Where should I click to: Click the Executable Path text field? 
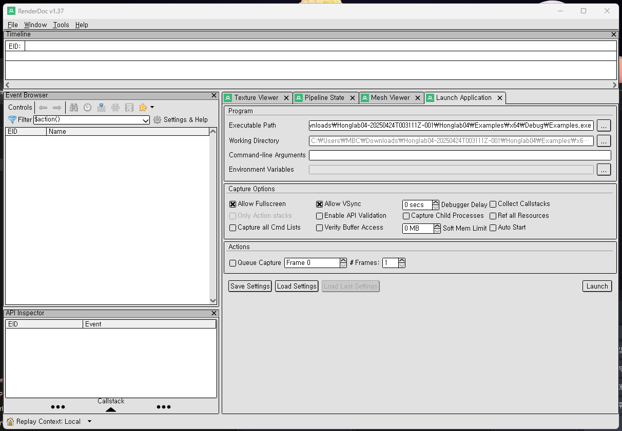[x=451, y=126]
